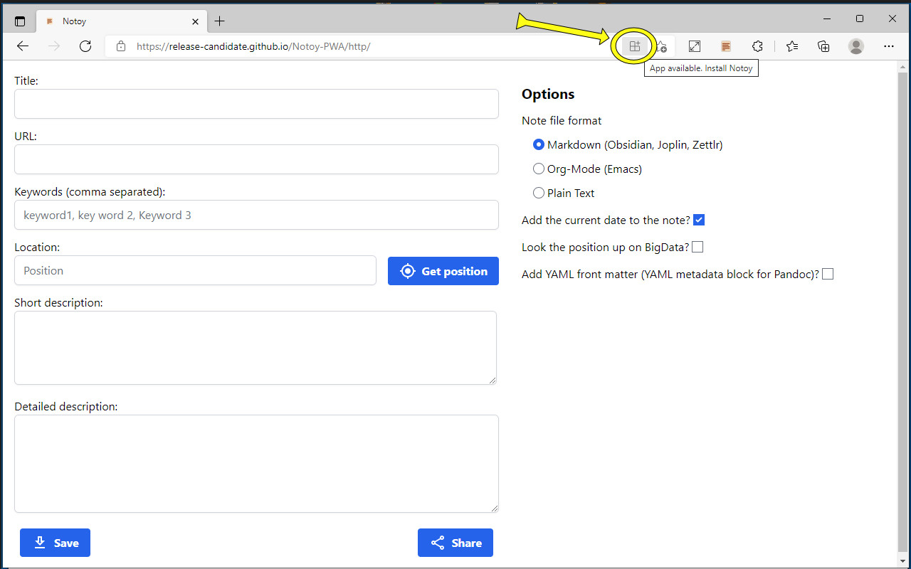Click the 'Keywords (comma separated):' label
Viewport: 911px width, 569px height.
[x=90, y=191]
